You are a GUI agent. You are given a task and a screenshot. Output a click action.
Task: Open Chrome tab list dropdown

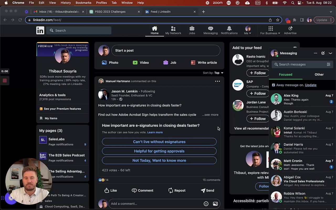pyautogui.click(x=331, y=12)
